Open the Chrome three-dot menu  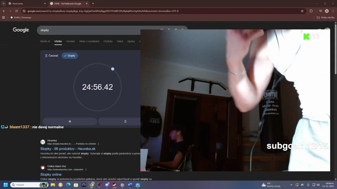[333, 11]
